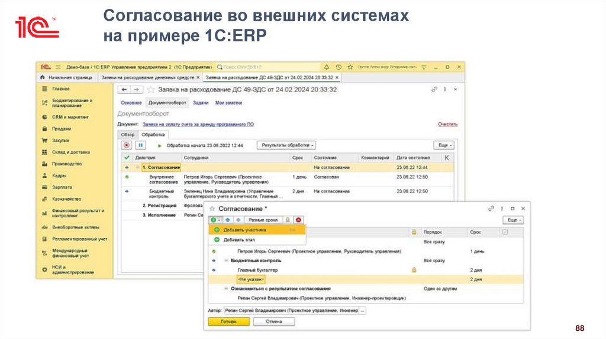Open the Кадры section
The width and height of the screenshot is (606, 339).
59,175
